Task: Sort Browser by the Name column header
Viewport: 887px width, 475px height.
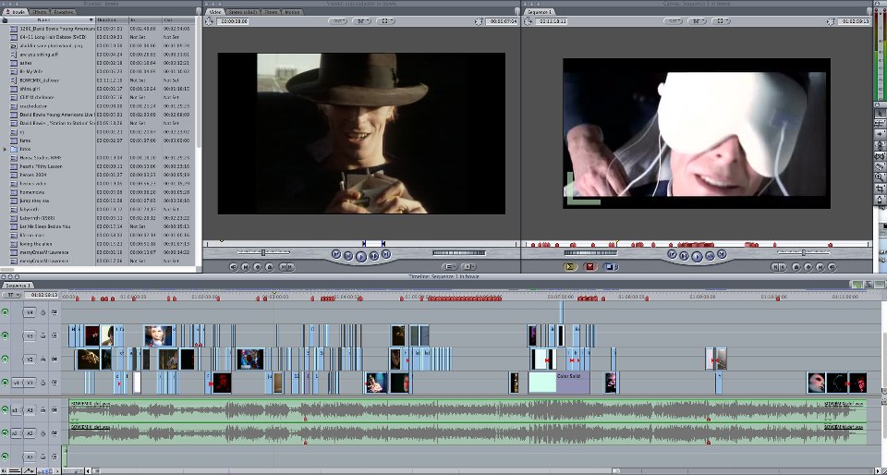Action: pos(48,19)
